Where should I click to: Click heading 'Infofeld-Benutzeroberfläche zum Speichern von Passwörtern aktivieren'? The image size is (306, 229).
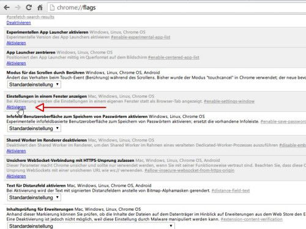coord(77,117)
